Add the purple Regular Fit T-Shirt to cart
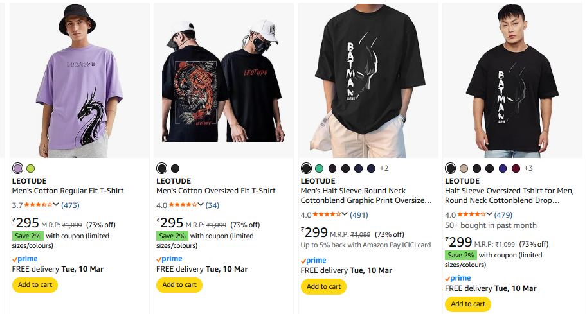The height and width of the screenshot is (314, 587). 35,284
